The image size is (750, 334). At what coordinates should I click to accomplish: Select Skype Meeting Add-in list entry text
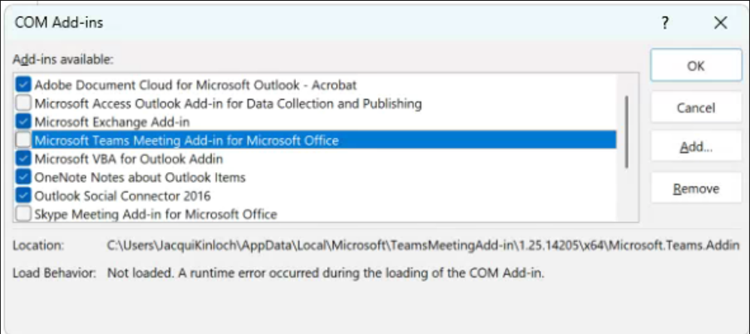pyautogui.click(x=156, y=214)
